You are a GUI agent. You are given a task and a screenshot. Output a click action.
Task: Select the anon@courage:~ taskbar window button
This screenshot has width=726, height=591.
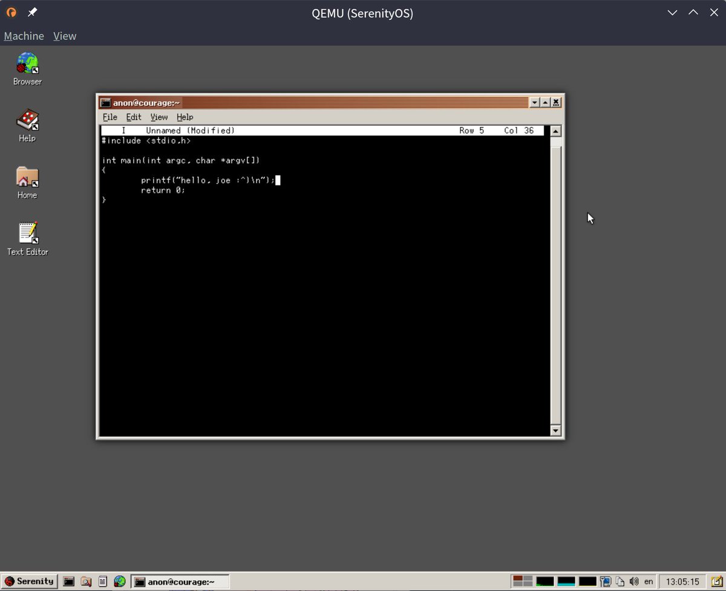(180, 581)
